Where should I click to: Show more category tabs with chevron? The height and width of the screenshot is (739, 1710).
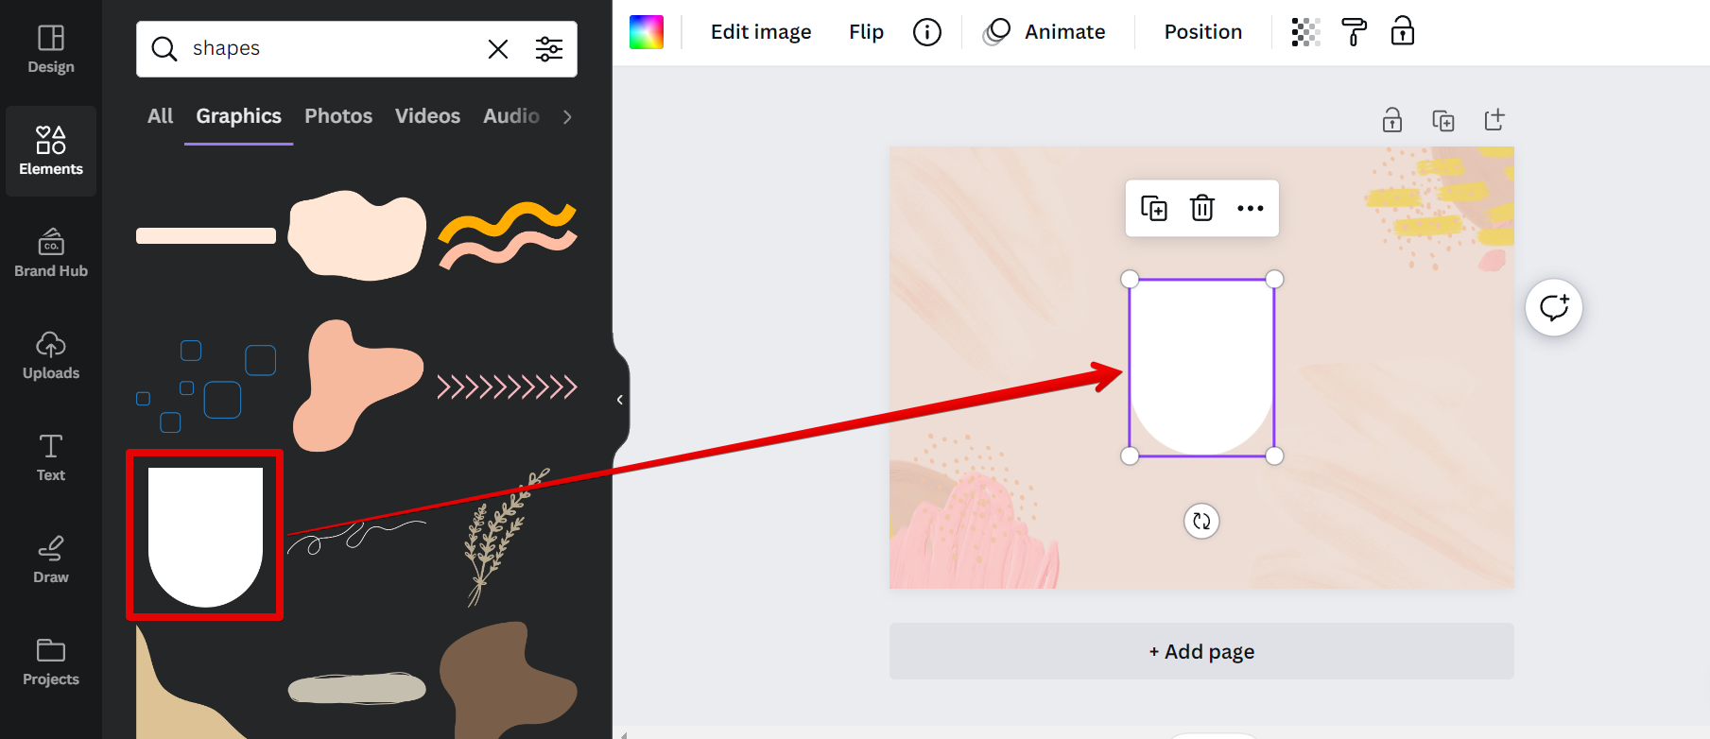click(x=567, y=117)
